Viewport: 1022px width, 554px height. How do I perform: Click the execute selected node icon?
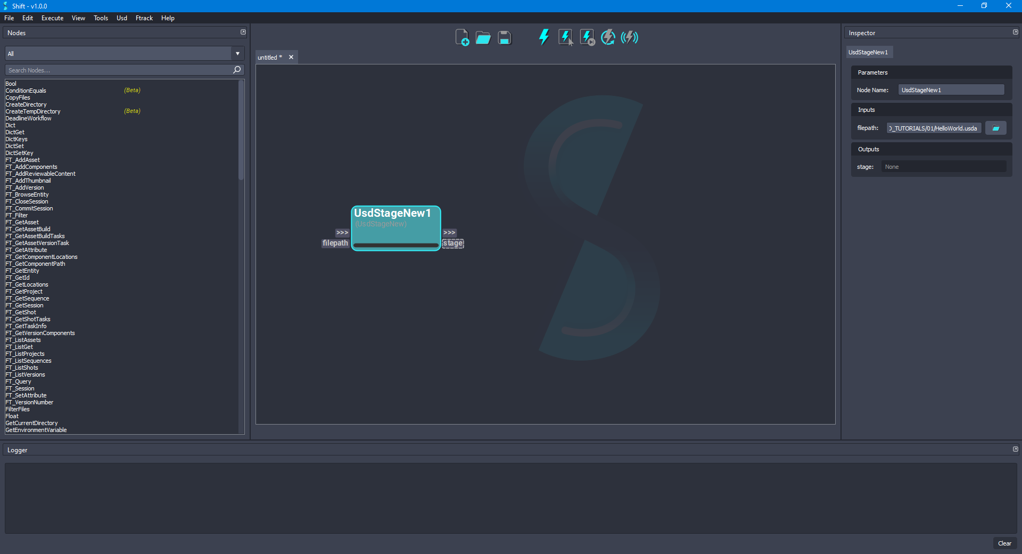tap(565, 38)
